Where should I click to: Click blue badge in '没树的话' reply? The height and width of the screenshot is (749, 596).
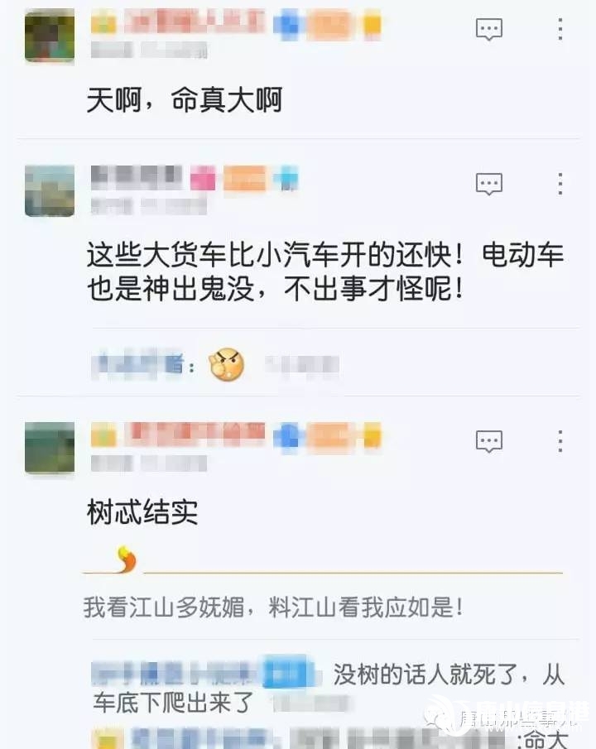[286, 673]
